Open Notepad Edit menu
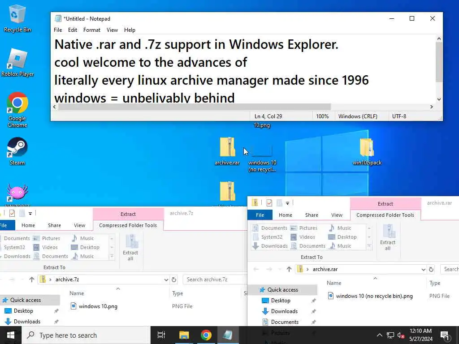 (72, 30)
